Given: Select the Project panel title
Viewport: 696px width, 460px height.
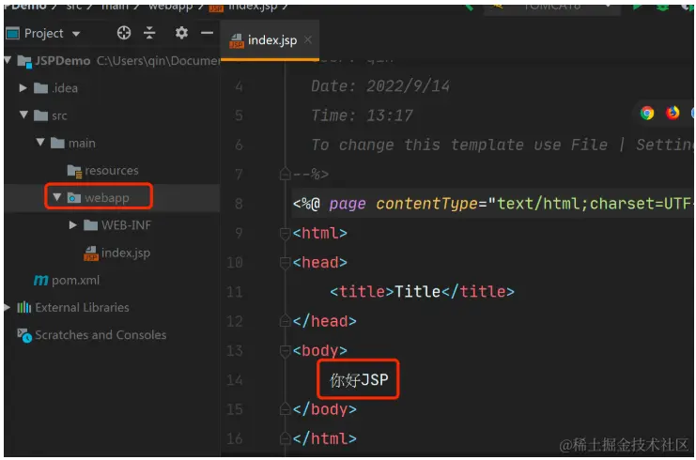Looking at the screenshot, I should coord(43,33).
